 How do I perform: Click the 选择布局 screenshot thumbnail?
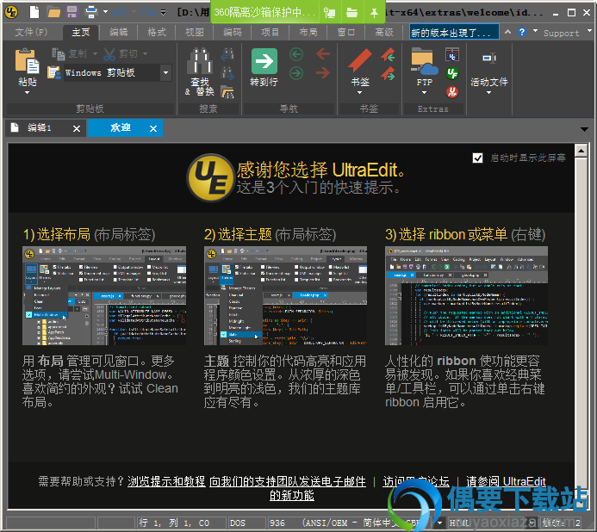(x=104, y=296)
